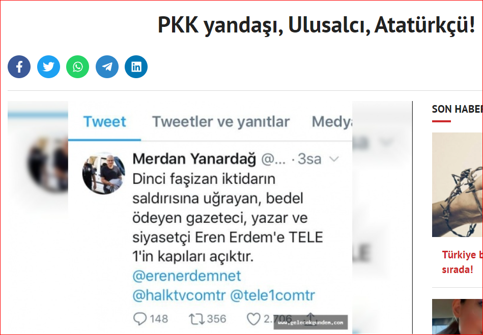Open the Medya tab
This screenshot has height=335, width=483.
click(x=332, y=122)
